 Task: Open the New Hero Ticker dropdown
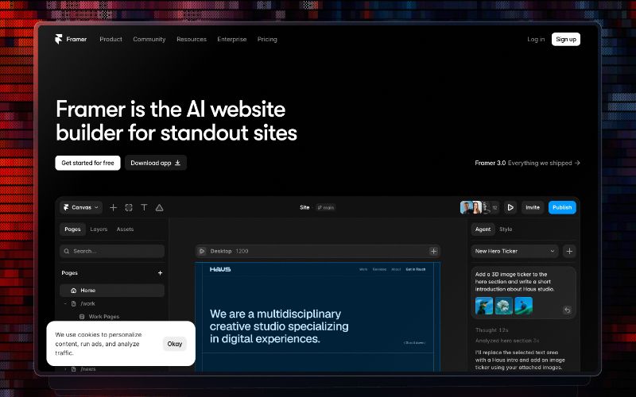(514, 251)
